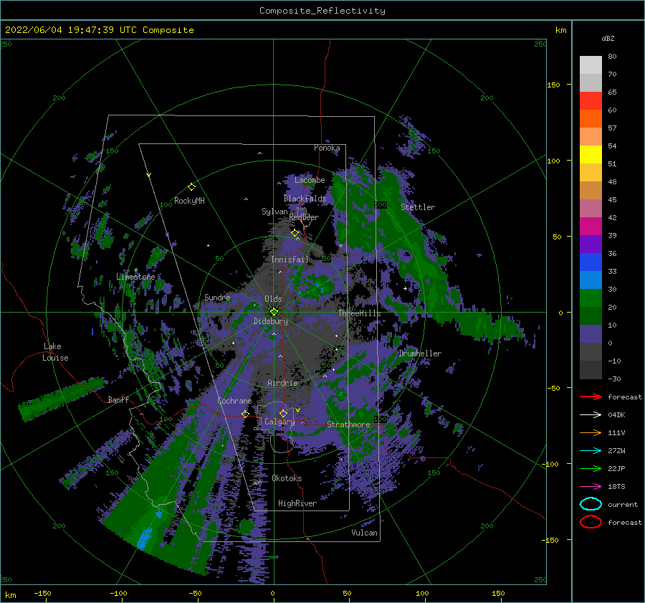Viewport: 645px width, 603px height.
Task: Click the RockyMH label
Action: coord(189,201)
